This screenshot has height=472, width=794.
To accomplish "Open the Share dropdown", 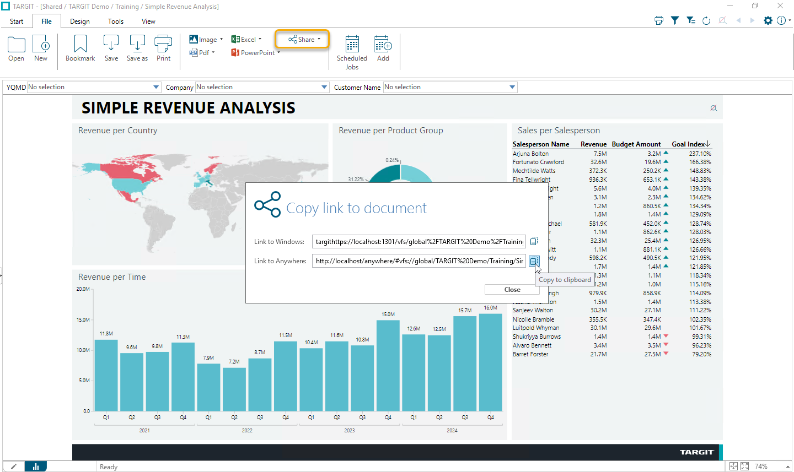I will (303, 39).
